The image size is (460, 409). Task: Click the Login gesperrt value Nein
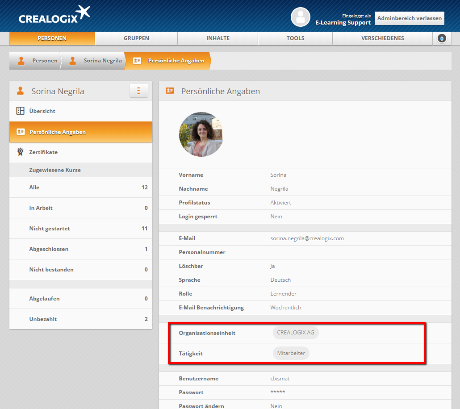coord(276,217)
